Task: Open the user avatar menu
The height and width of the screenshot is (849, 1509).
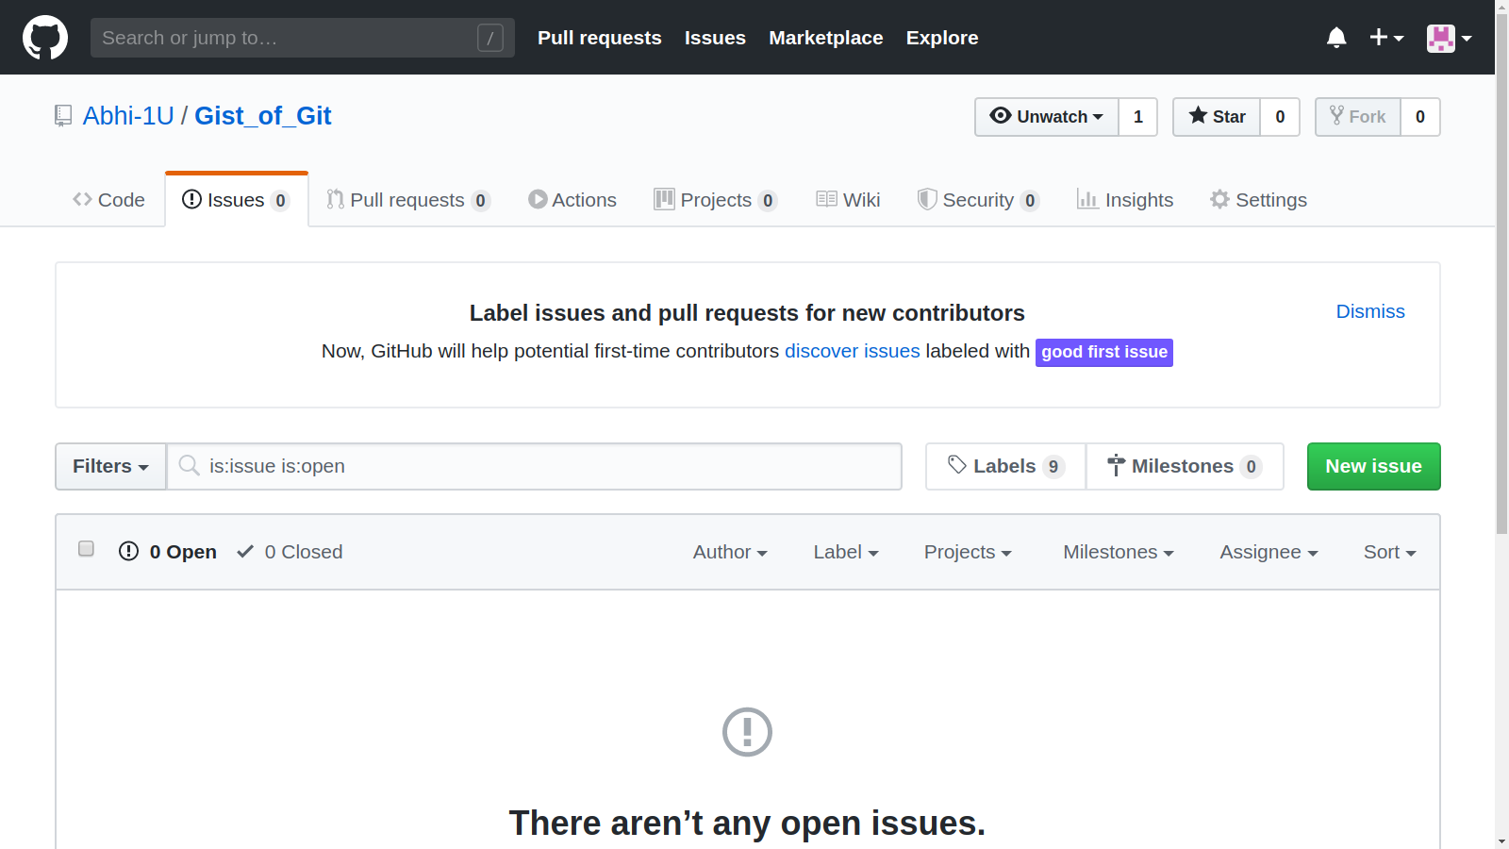Action: pyautogui.click(x=1449, y=38)
